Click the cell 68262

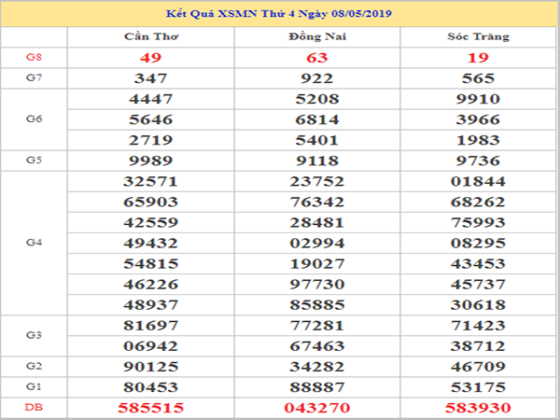(x=478, y=203)
